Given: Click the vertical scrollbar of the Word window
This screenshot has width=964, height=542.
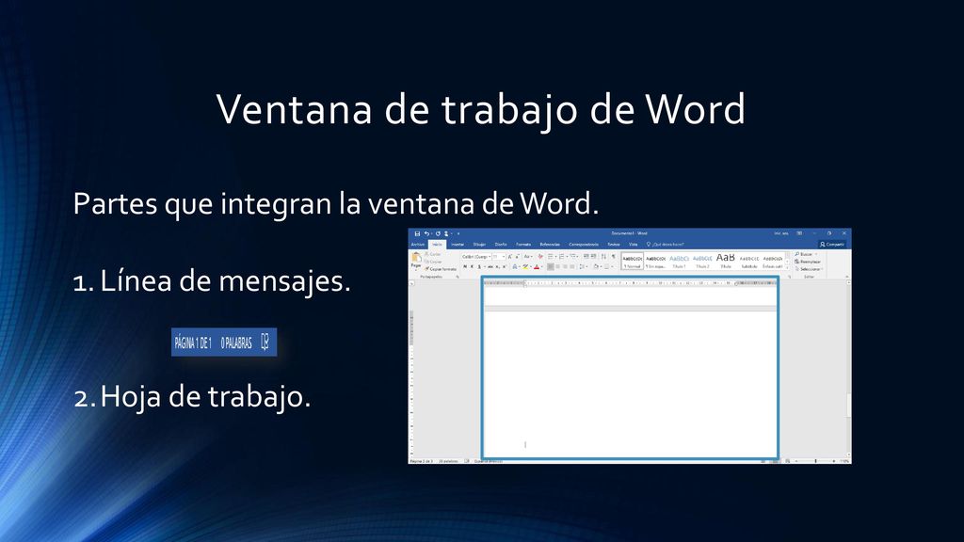Looking at the screenshot, I should pyautogui.click(x=849, y=369).
